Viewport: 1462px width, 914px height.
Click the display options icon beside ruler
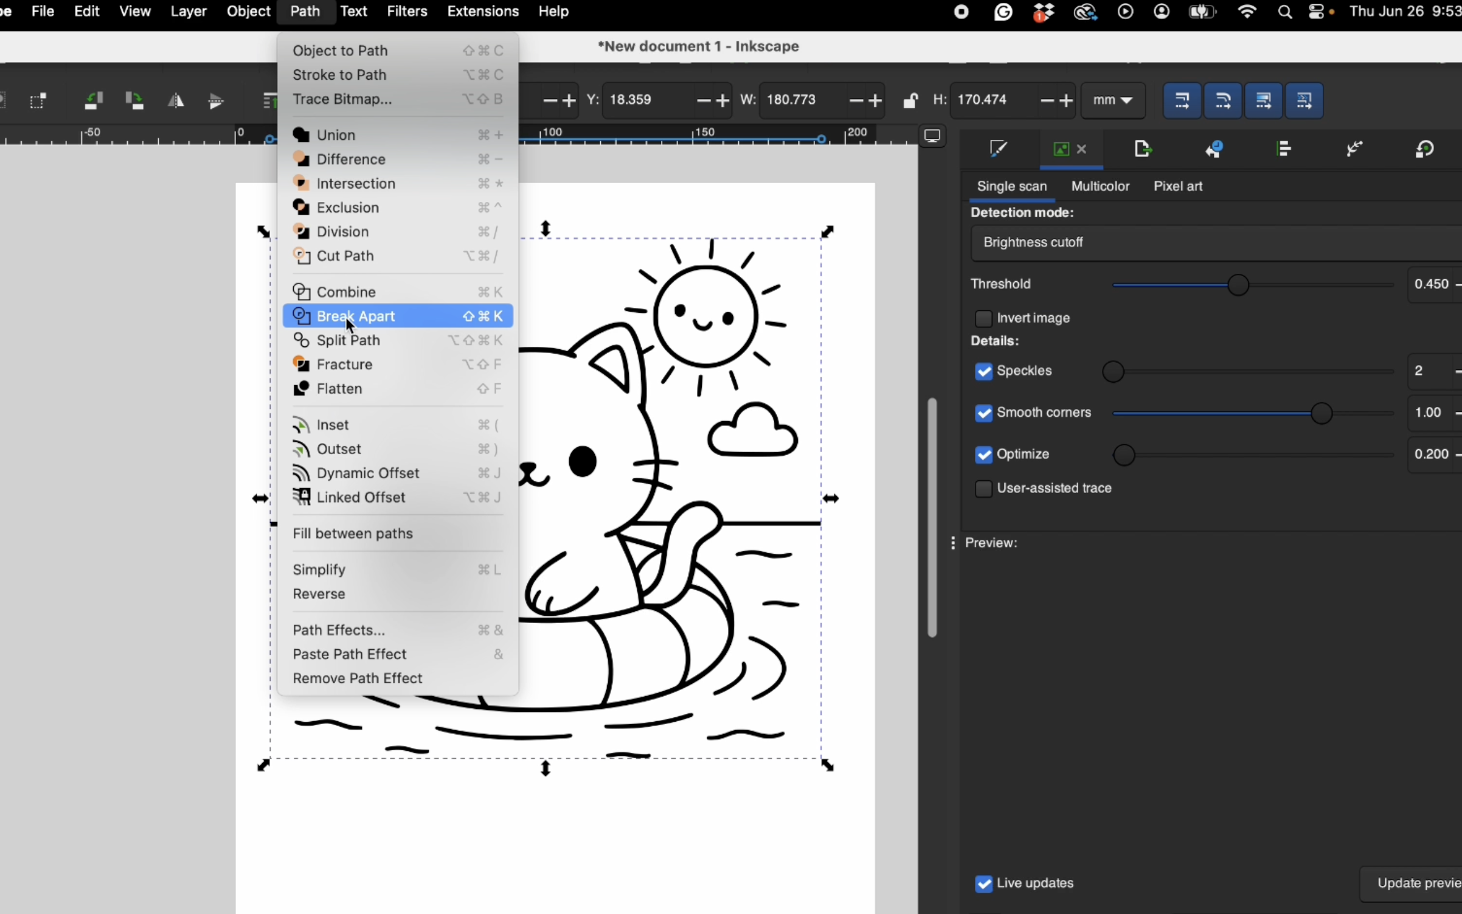tap(932, 136)
